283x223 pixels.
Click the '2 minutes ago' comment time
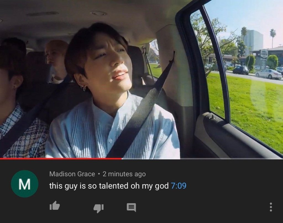[x=124, y=174]
